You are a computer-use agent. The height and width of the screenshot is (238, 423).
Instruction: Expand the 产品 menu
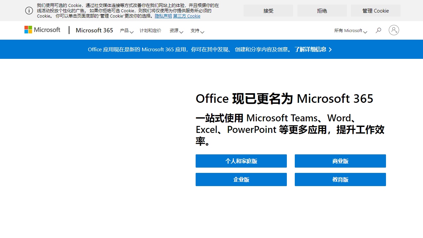[x=127, y=30]
